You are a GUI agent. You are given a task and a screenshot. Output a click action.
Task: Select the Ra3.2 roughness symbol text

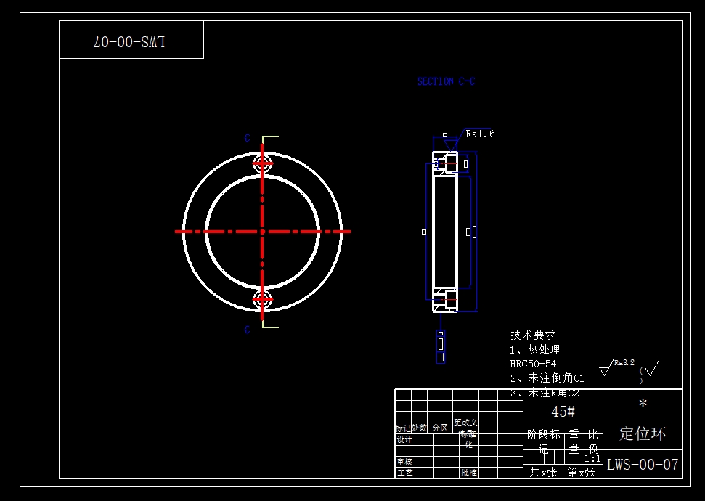pyautogui.click(x=624, y=362)
